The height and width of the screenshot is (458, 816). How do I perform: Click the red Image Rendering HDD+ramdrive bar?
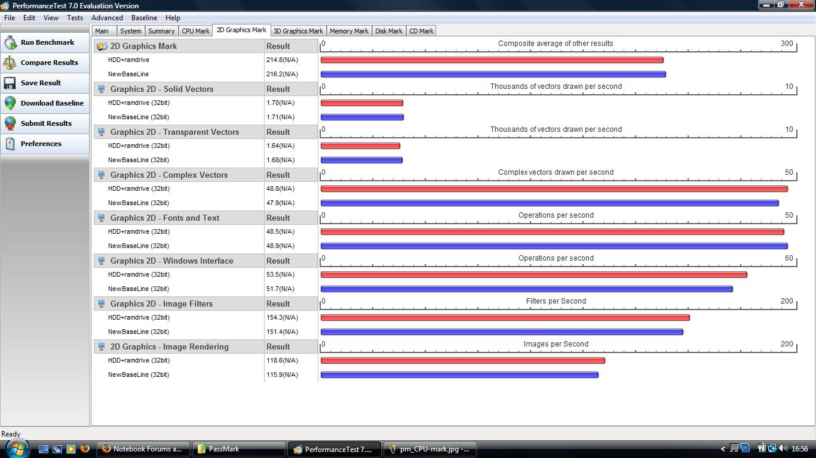[462, 360]
